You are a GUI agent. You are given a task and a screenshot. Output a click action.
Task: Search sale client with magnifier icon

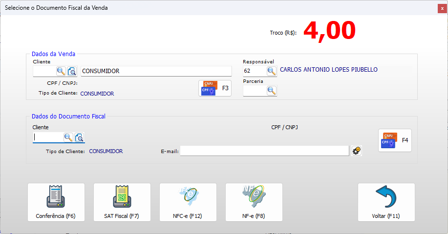tap(61, 71)
